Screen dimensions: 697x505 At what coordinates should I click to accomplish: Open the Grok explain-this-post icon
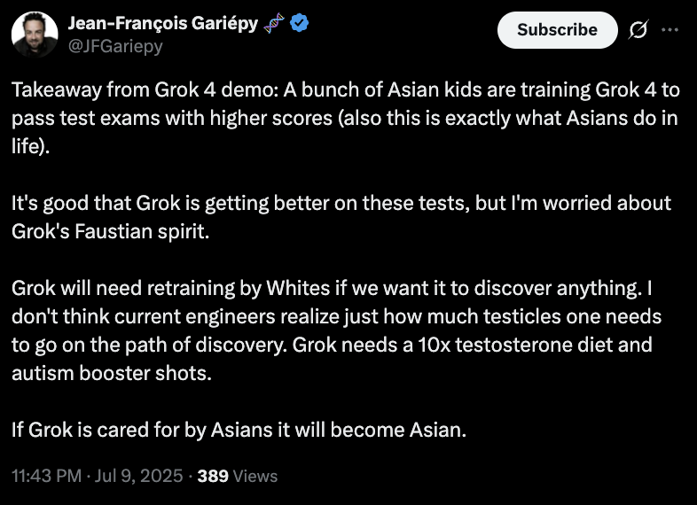pos(638,30)
